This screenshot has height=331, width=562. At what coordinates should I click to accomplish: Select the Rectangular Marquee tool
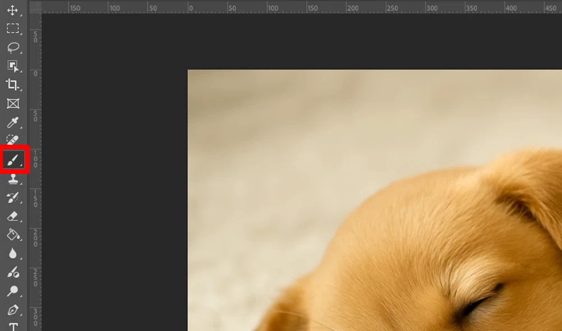[13, 29]
